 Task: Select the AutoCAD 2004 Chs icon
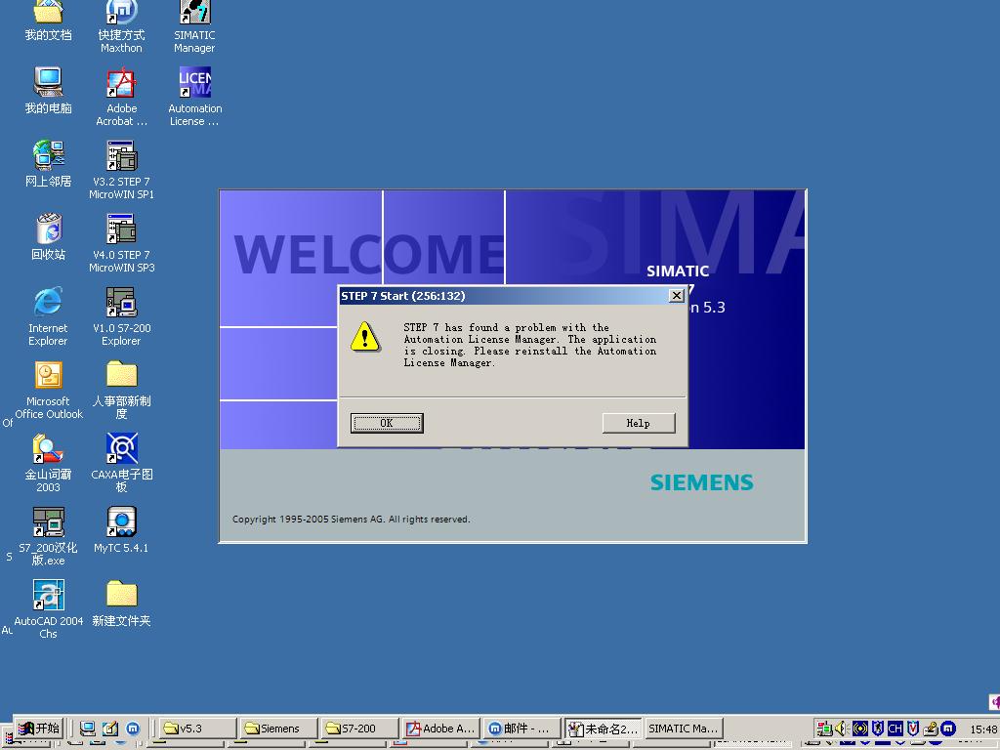49,610
